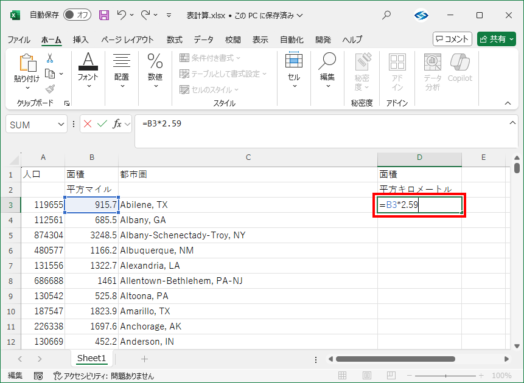Open the セル cells group menu

pyautogui.click(x=294, y=71)
